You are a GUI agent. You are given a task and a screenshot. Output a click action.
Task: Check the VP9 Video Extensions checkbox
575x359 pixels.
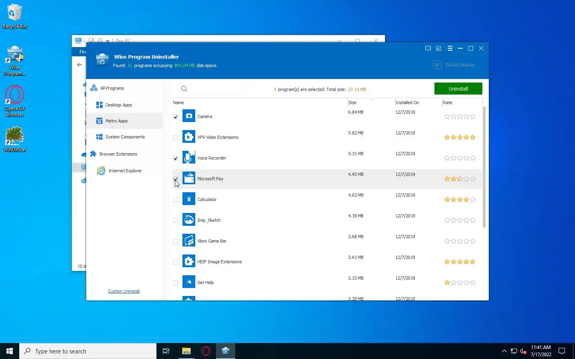tap(176, 138)
